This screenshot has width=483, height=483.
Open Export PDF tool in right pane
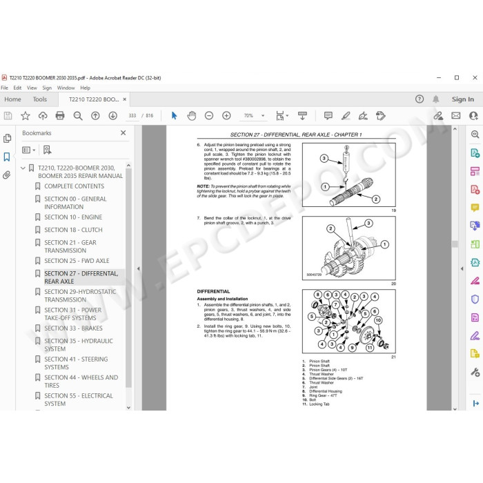(475, 152)
